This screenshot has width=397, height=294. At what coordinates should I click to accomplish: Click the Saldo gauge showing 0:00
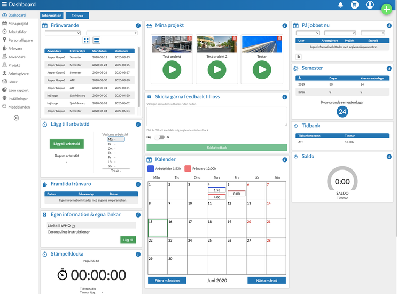(x=342, y=179)
